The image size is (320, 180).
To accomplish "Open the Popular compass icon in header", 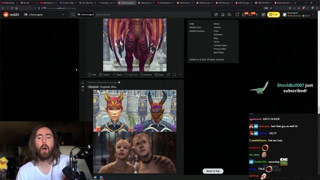I will (x=216, y=14).
